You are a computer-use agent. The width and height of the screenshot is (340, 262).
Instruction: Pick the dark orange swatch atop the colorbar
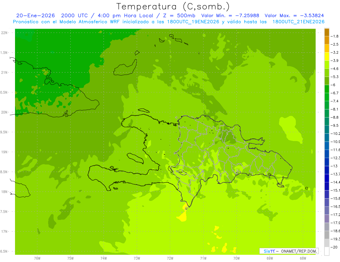click(327, 32)
